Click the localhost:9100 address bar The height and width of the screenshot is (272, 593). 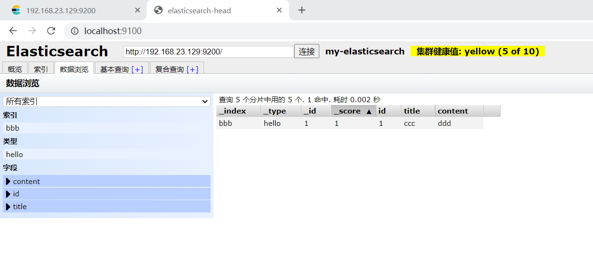(x=327, y=31)
